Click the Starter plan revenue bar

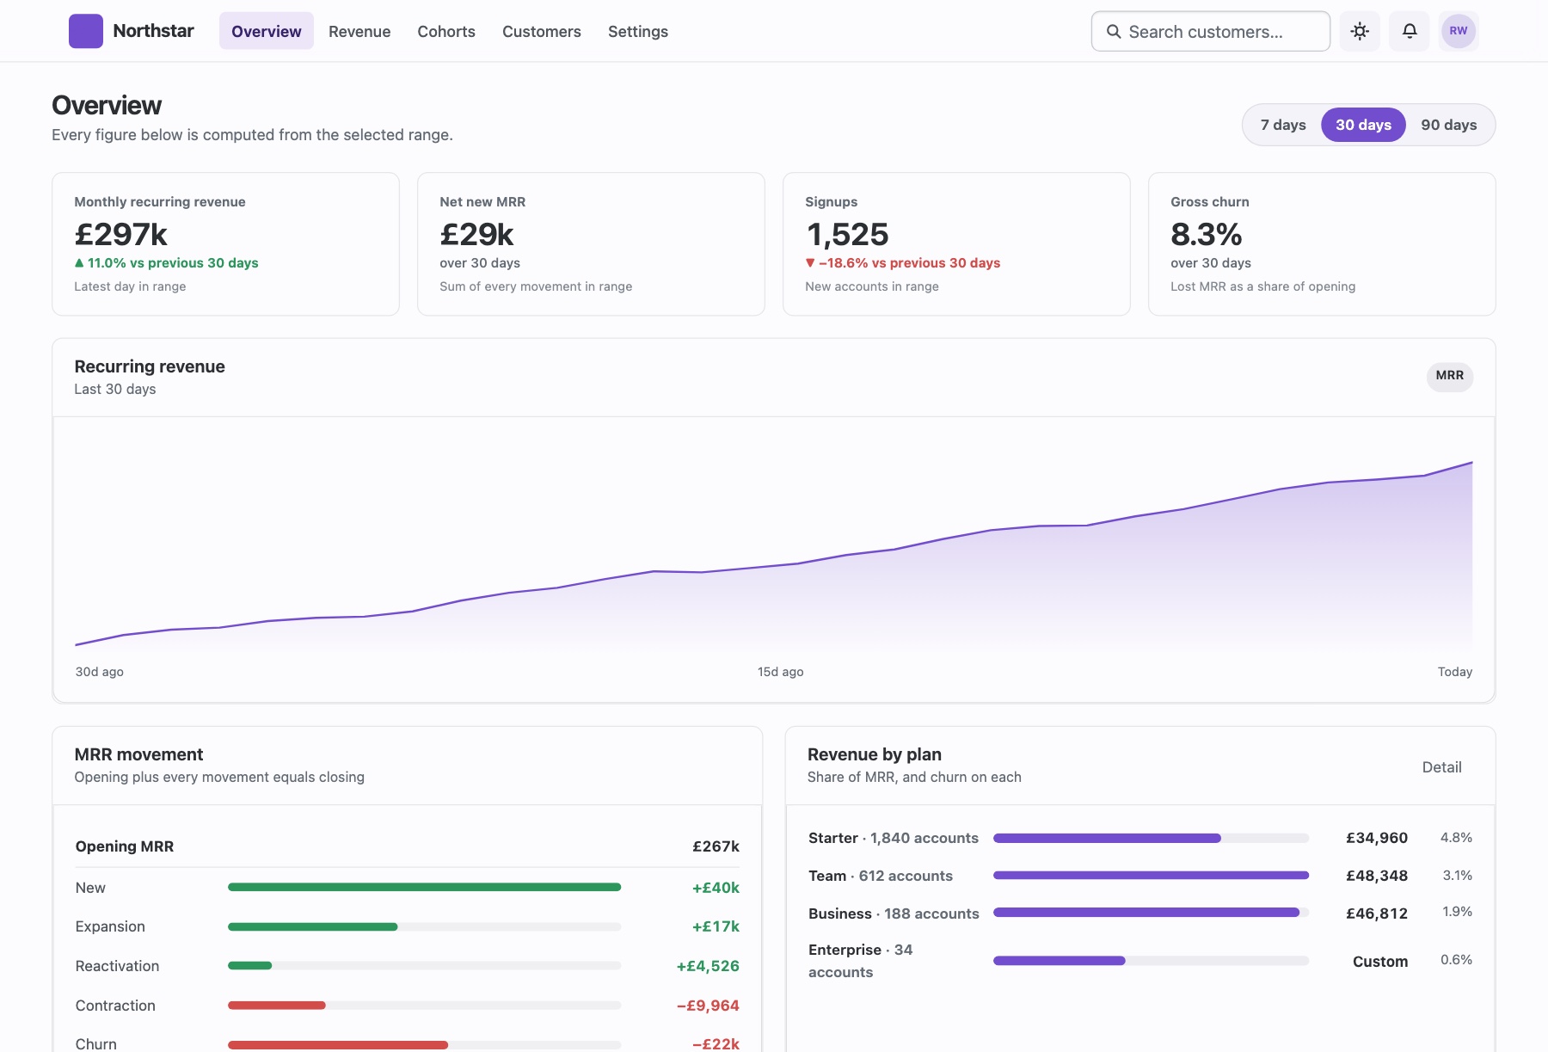click(1151, 838)
